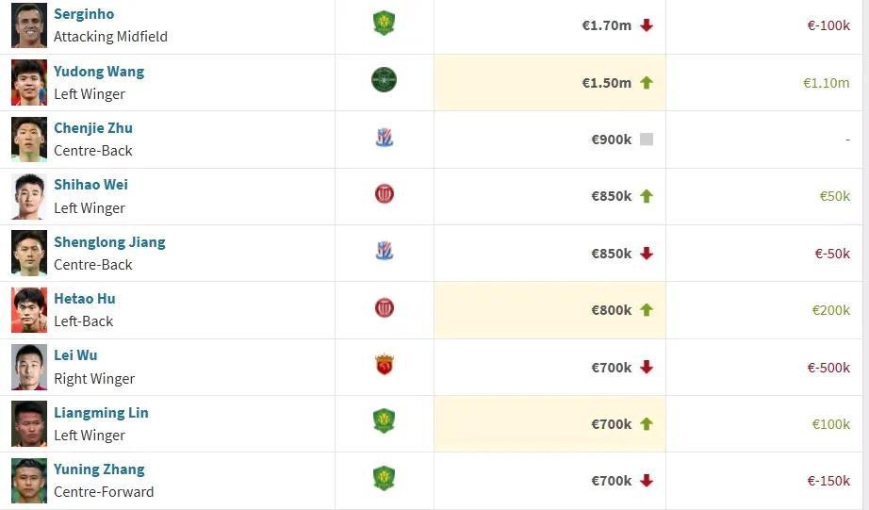Click the red round crest beside Shihao Wei
The height and width of the screenshot is (510, 869).
384,194
